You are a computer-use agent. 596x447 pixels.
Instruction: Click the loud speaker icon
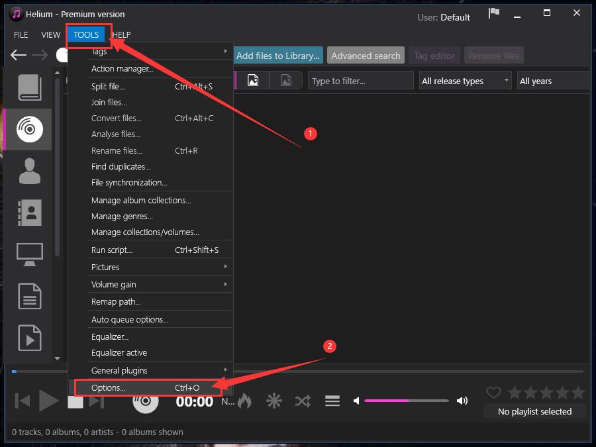tap(462, 401)
